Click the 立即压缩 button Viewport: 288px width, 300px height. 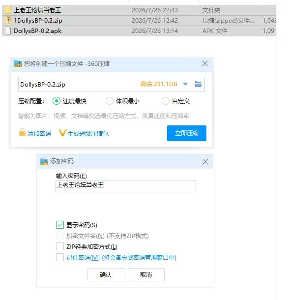click(x=187, y=133)
